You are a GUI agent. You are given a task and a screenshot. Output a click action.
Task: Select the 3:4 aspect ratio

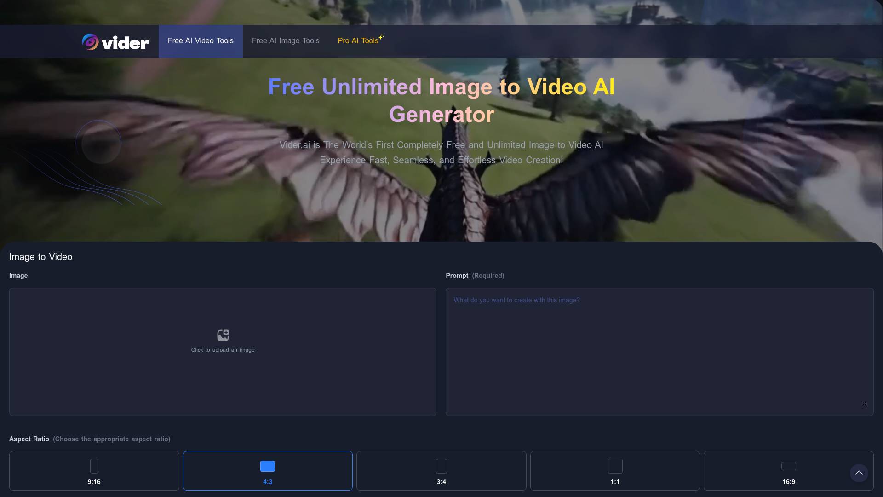441,471
